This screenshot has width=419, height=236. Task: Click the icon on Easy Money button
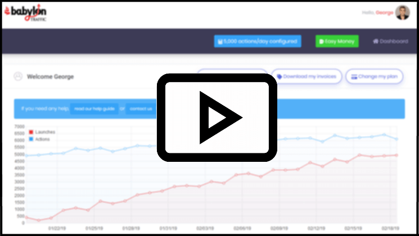[322, 42]
